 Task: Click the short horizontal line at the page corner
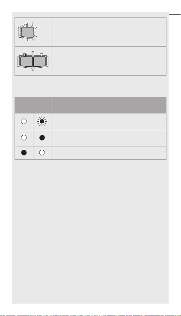[x=175, y=14]
